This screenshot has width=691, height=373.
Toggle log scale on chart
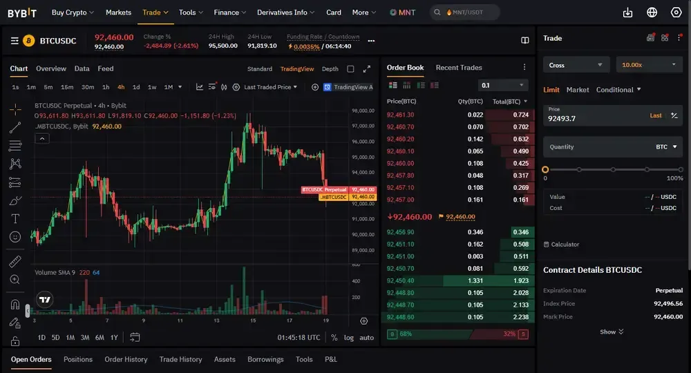(348, 337)
